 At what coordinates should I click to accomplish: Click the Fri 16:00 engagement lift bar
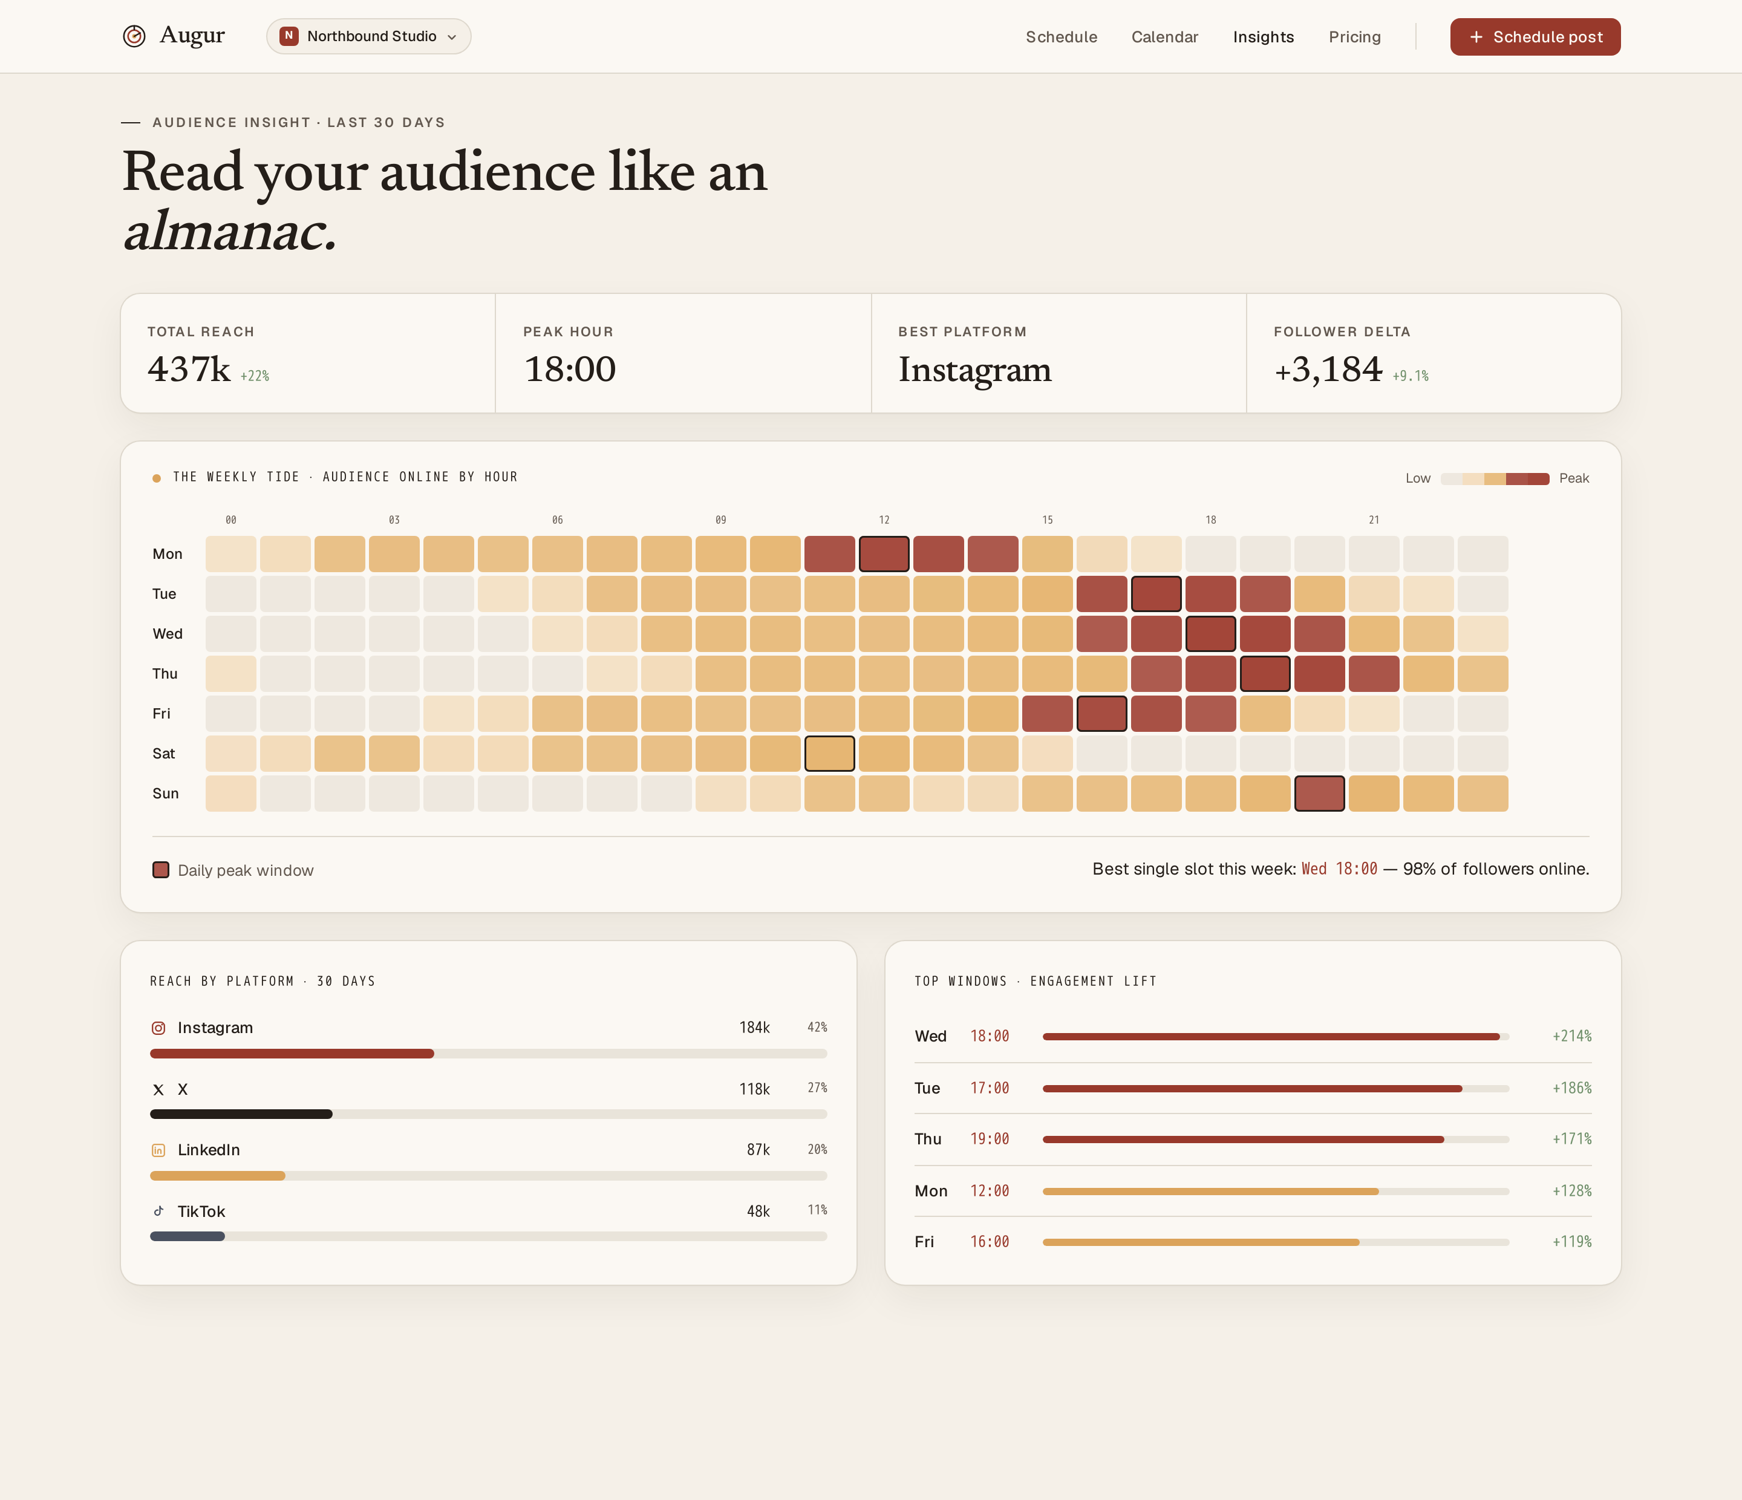pos(1276,1242)
